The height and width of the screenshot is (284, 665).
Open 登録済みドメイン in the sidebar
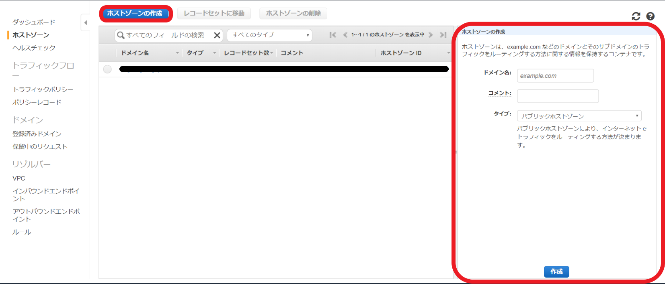[x=37, y=134]
